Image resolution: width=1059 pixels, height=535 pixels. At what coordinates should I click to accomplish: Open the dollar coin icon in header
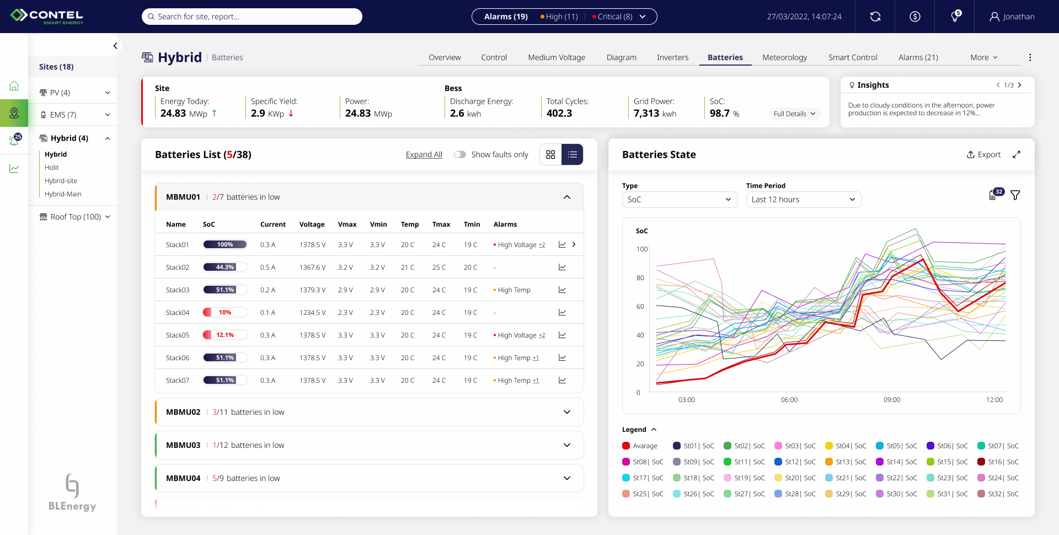pyautogui.click(x=915, y=17)
